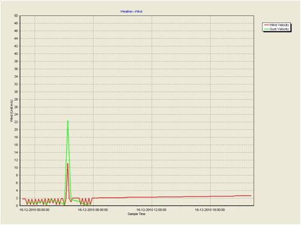Image resolution: width=301 pixels, height=225 pixels.
Task: Click the 30 value on the y-axis
Action: pyautogui.click(x=16, y=92)
